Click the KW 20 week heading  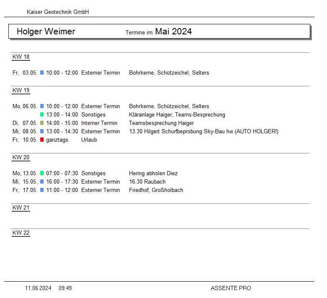coord(21,158)
